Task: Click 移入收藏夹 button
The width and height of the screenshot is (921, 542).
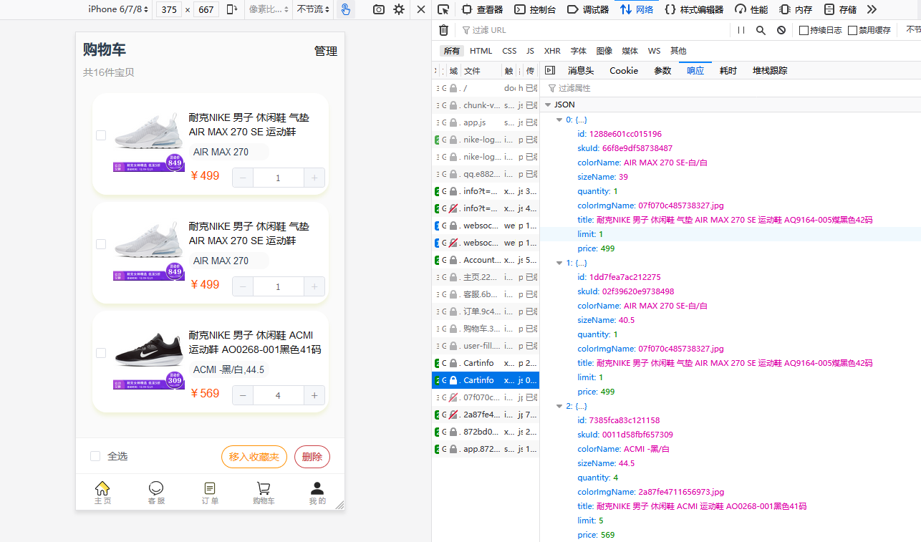Action: coord(254,457)
